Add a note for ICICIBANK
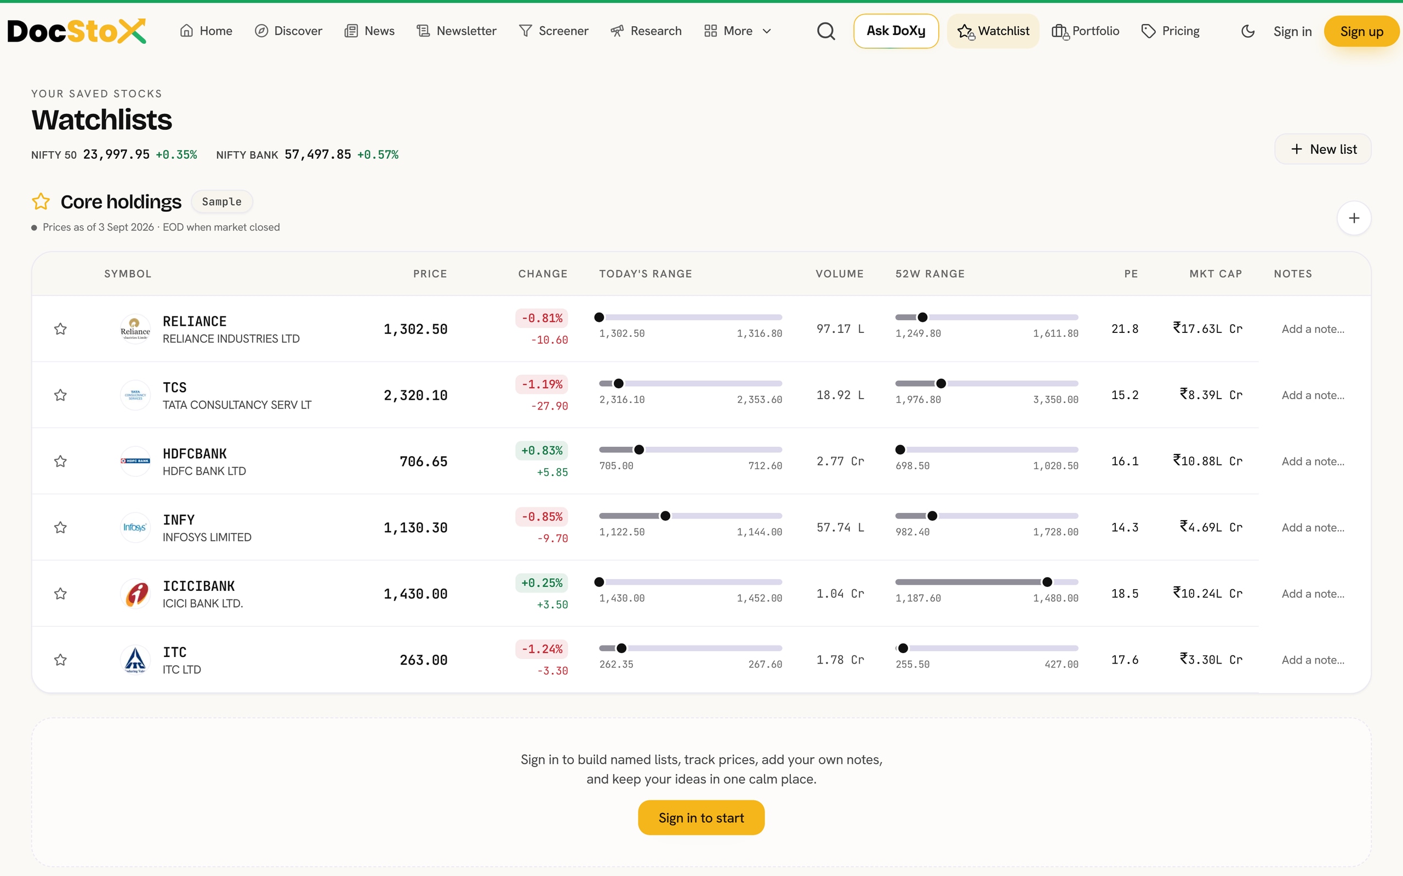The height and width of the screenshot is (876, 1403). click(1313, 594)
